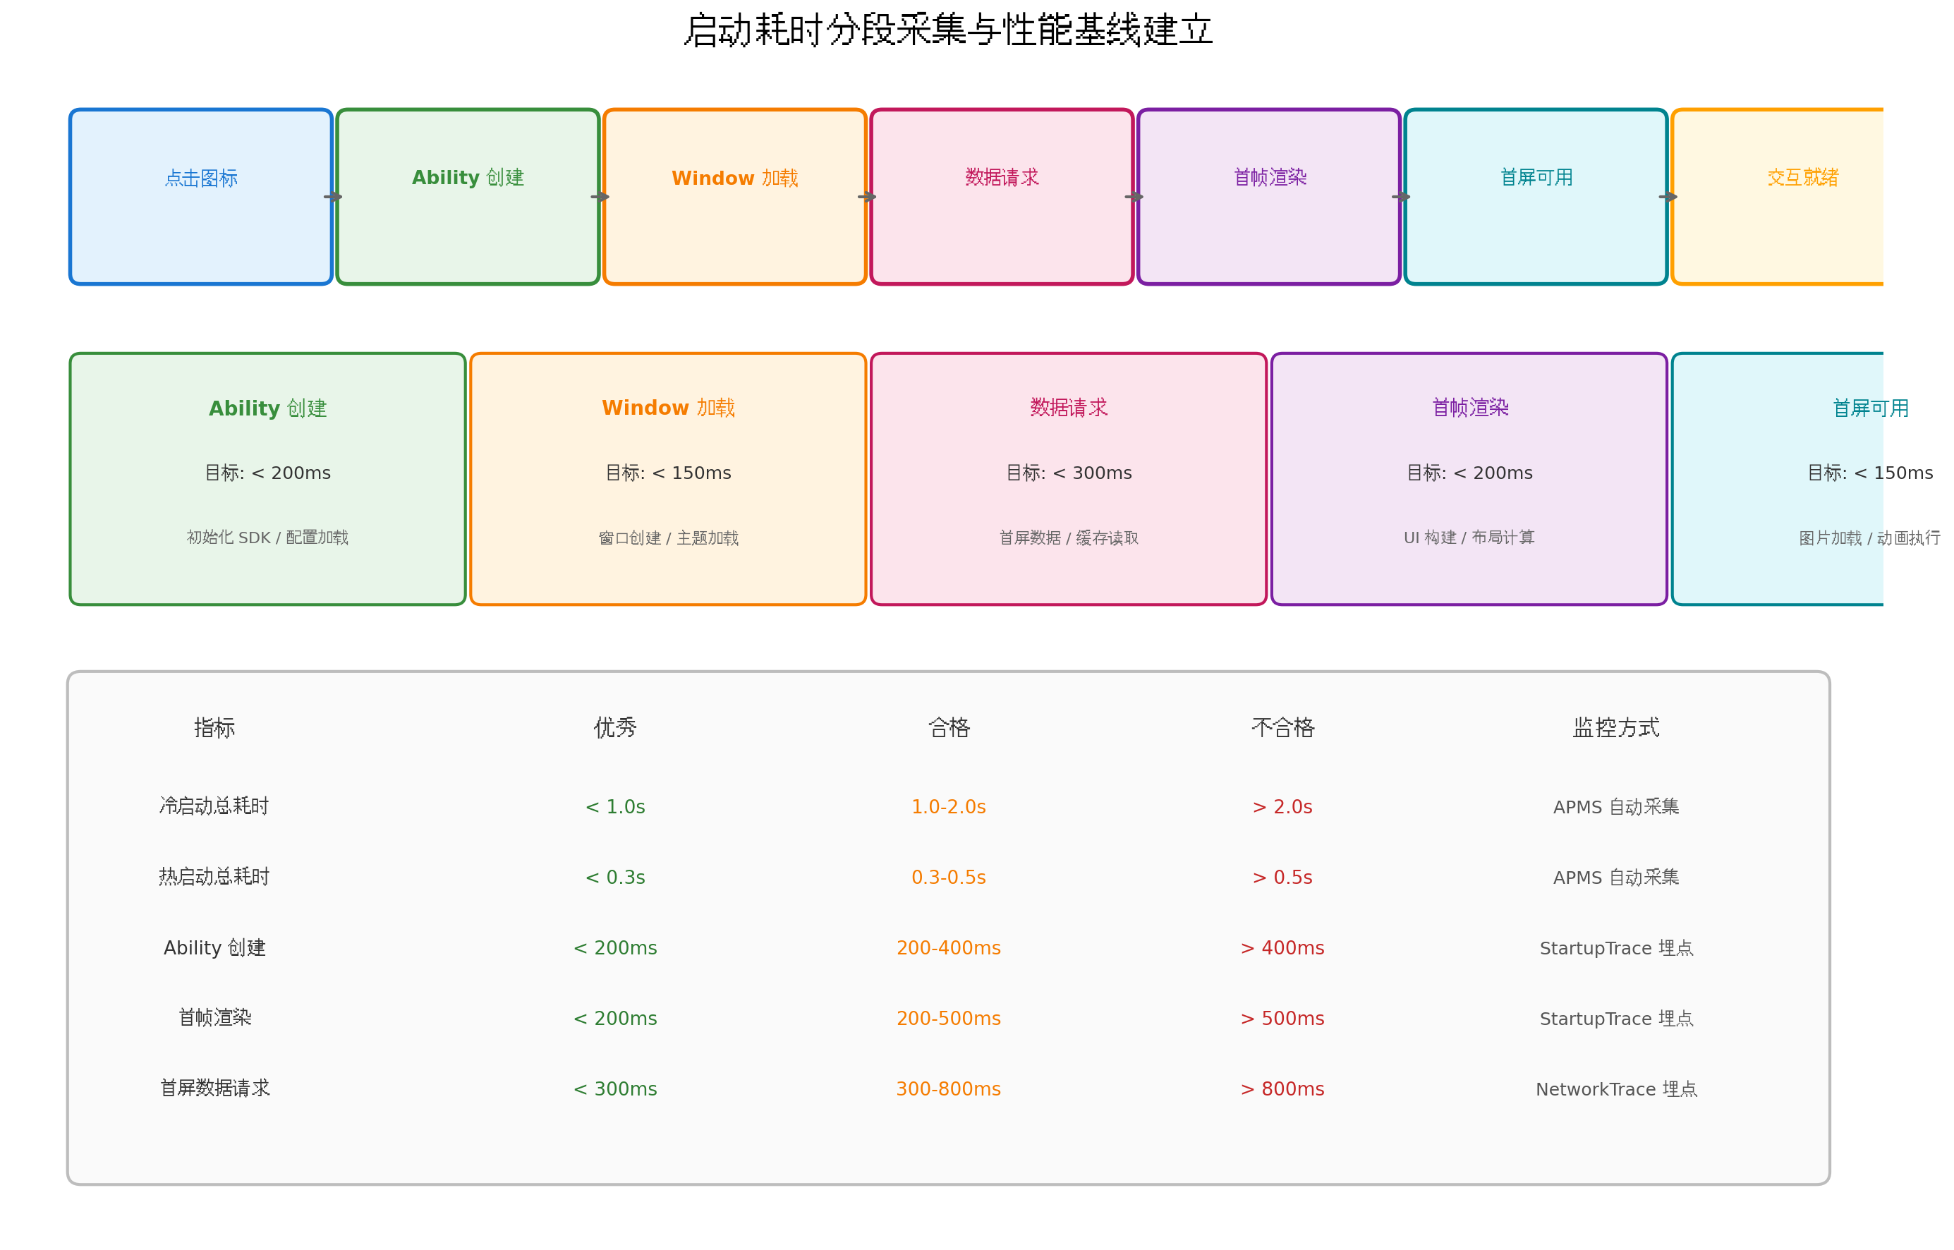Click the text 窗口创建 / 主题加载
This screenshot has height=1250, width=1954.
tap(669, 538)
